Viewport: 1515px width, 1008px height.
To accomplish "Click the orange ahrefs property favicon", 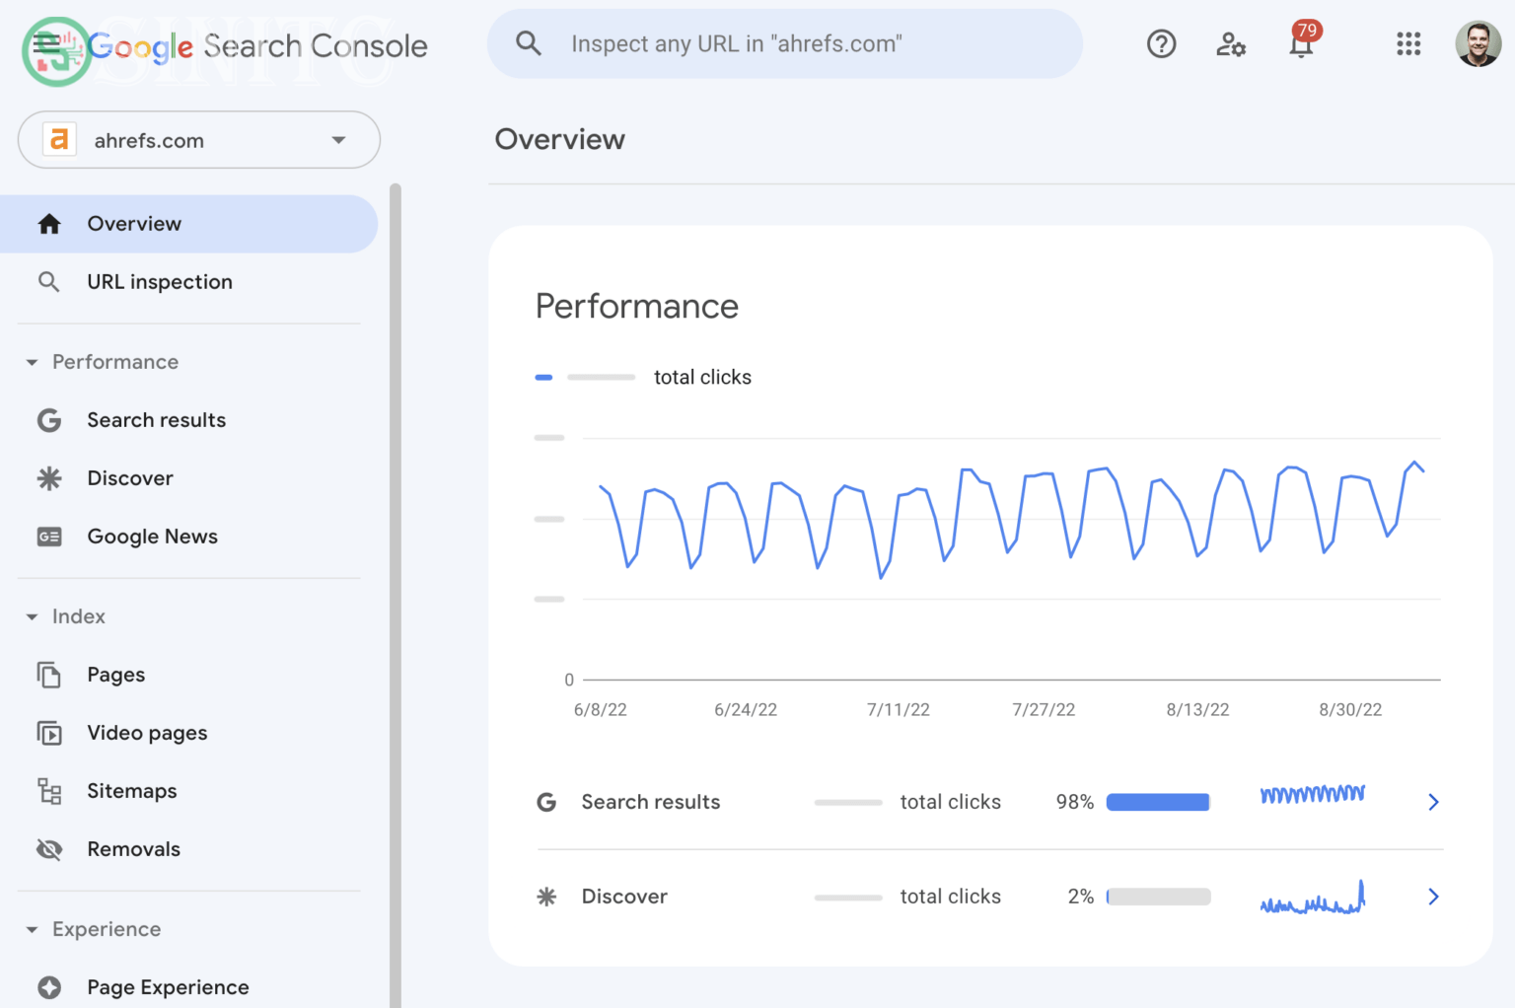I will 59,140.
